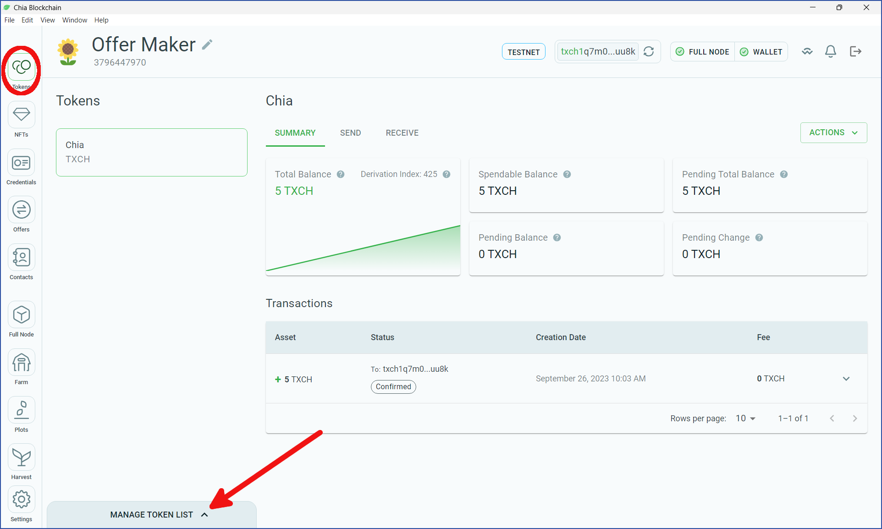
Task: Open the WalletConnect icon in the header
Action: [807, 51]
